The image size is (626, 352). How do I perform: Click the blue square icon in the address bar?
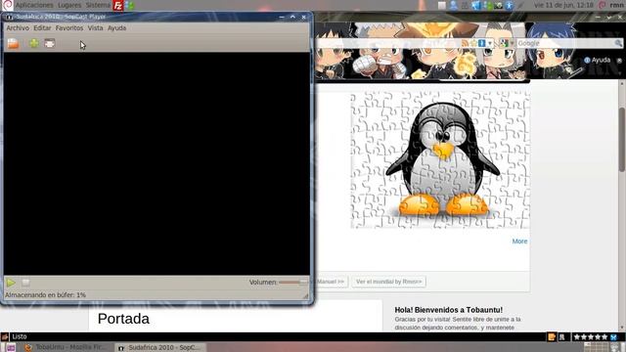coord(482,43)
